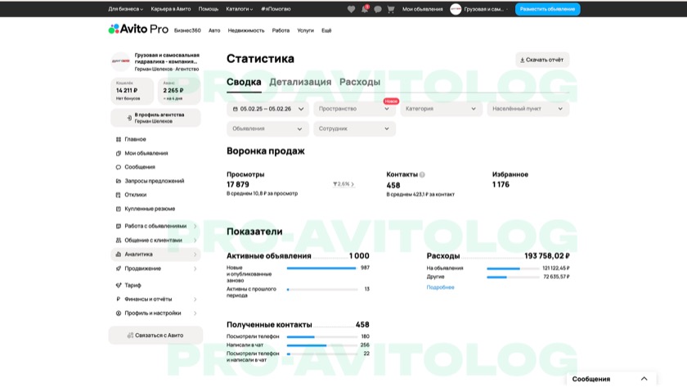Viewport: 687px width, 392px height.
Task: Expand Каталоги menu in top bar
Action: (x=239, y=9)
